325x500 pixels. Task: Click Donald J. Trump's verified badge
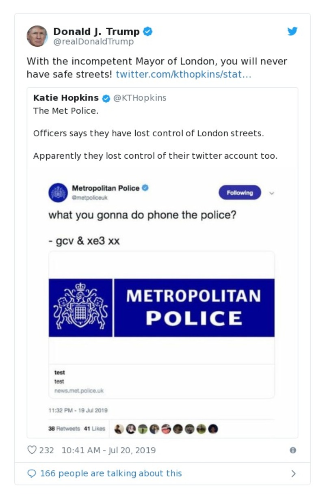tap(148, 31)
